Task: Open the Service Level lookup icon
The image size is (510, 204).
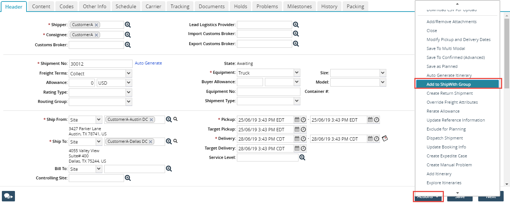Action: pyautogui.click(x=302, y=158)
